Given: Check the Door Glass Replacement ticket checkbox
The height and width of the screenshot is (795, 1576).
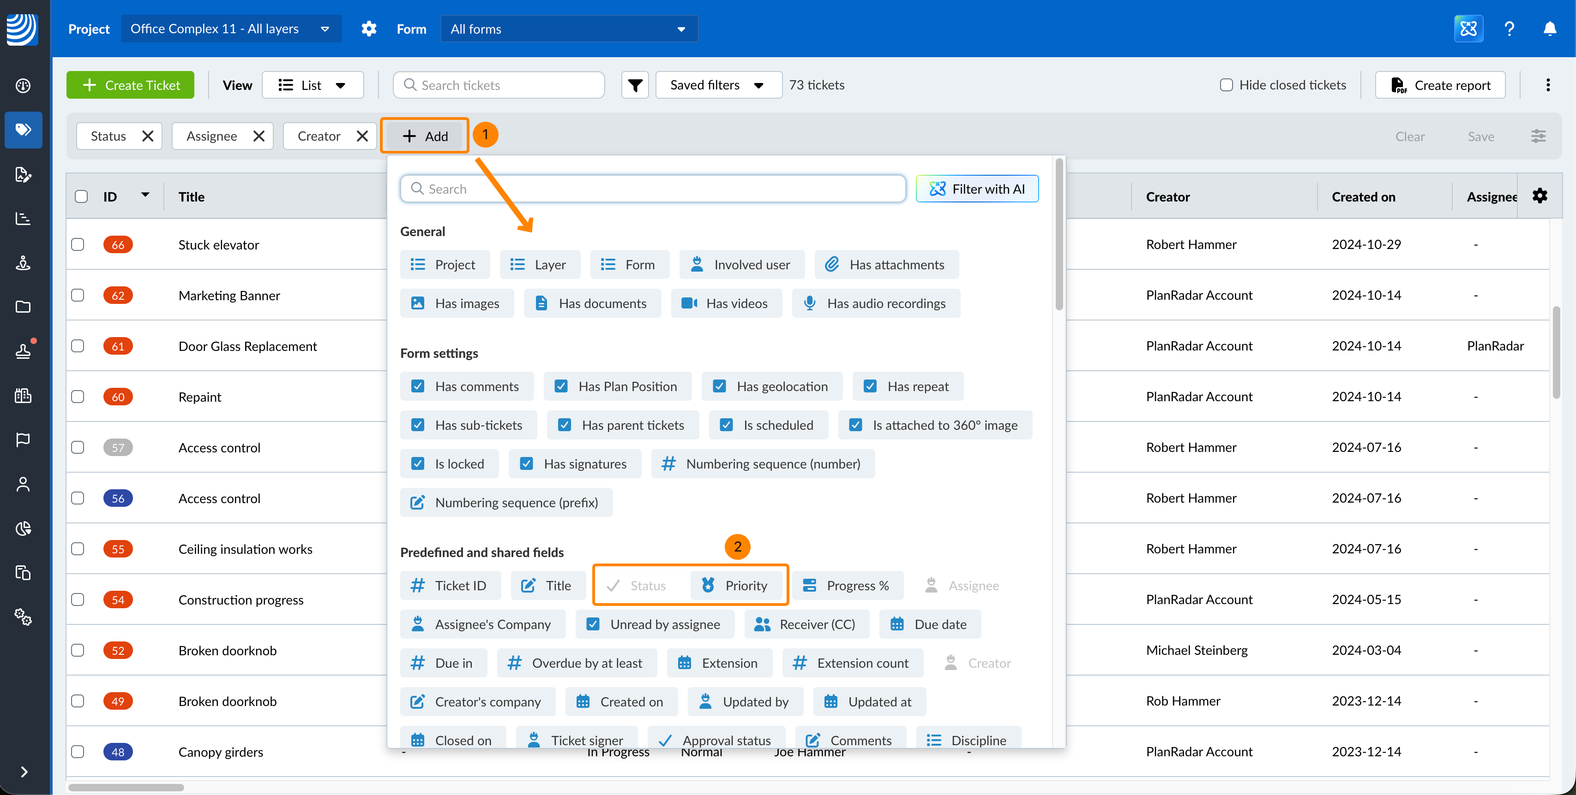Looking at the screenshot, I should click(x=78, y=346).
